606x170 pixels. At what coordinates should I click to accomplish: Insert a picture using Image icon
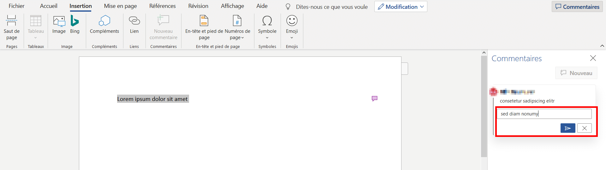(x=59, y=25)
